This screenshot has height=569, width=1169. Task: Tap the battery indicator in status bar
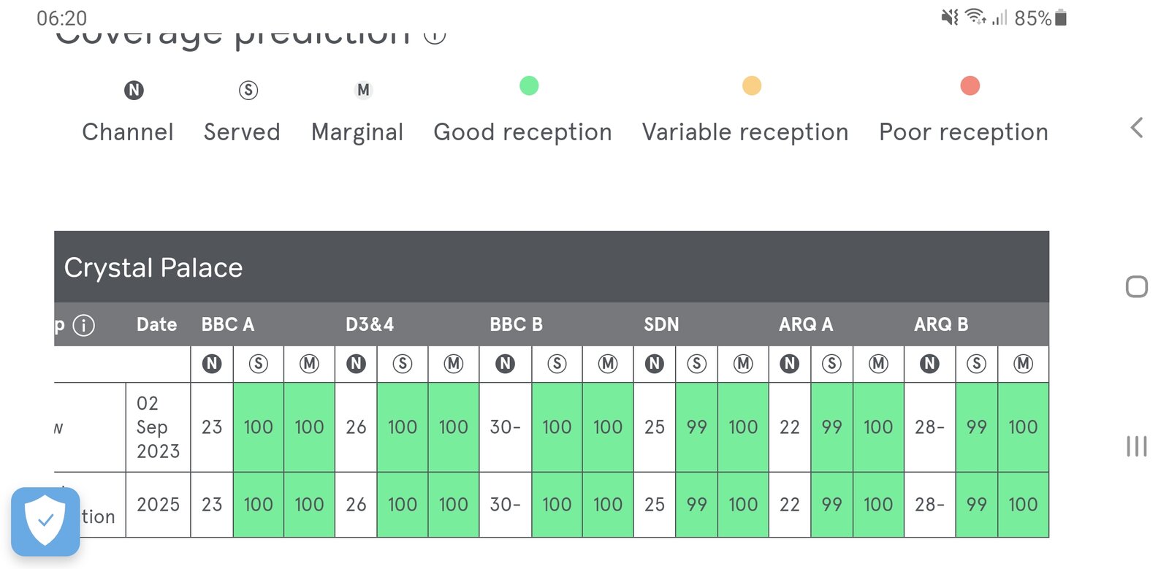[x=1061, y=18]
